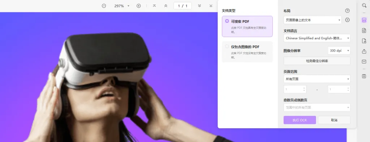This screenshot has width=370, height=142.
Task: Click the share icon in right sidebar
Action: 364,51
